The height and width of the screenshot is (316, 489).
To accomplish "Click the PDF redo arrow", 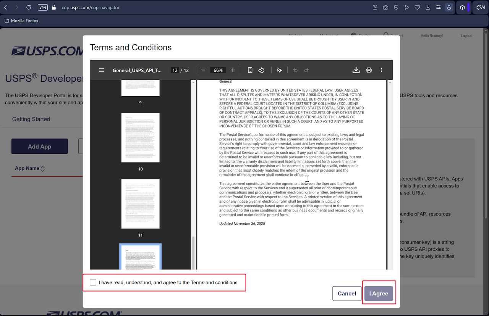I will [306, 70].
